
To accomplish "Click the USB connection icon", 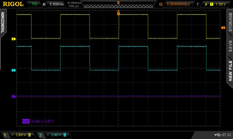I will [x=218, y=135].
